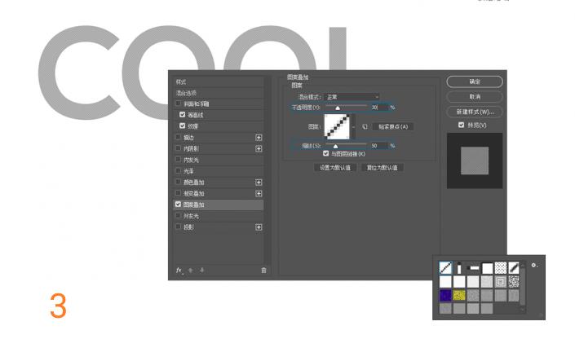Click the create new pattern preset icon

[x=365, y=127]
